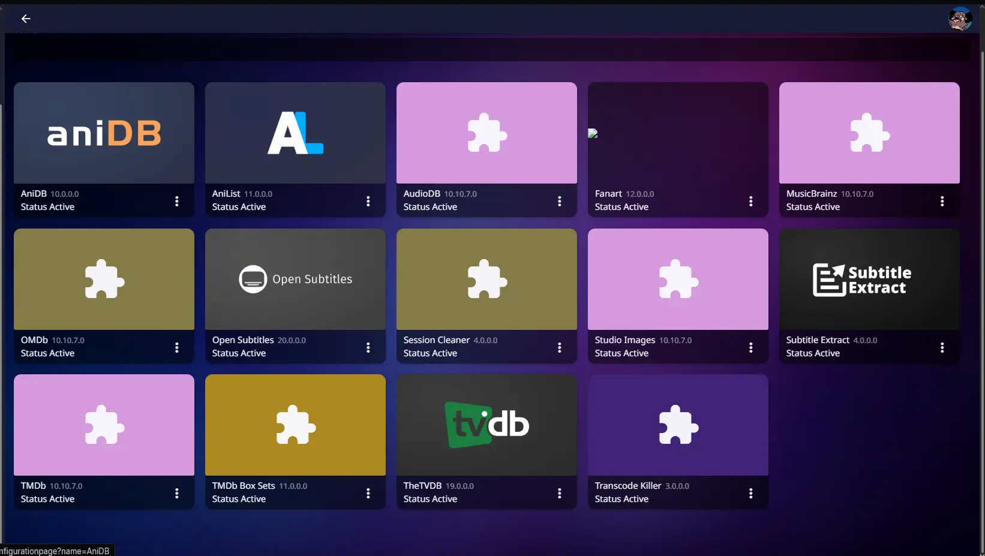The height and width of the screenshot is (556, 985).
Task: Open the user avatar menu
Action: (x=959, y=19)
